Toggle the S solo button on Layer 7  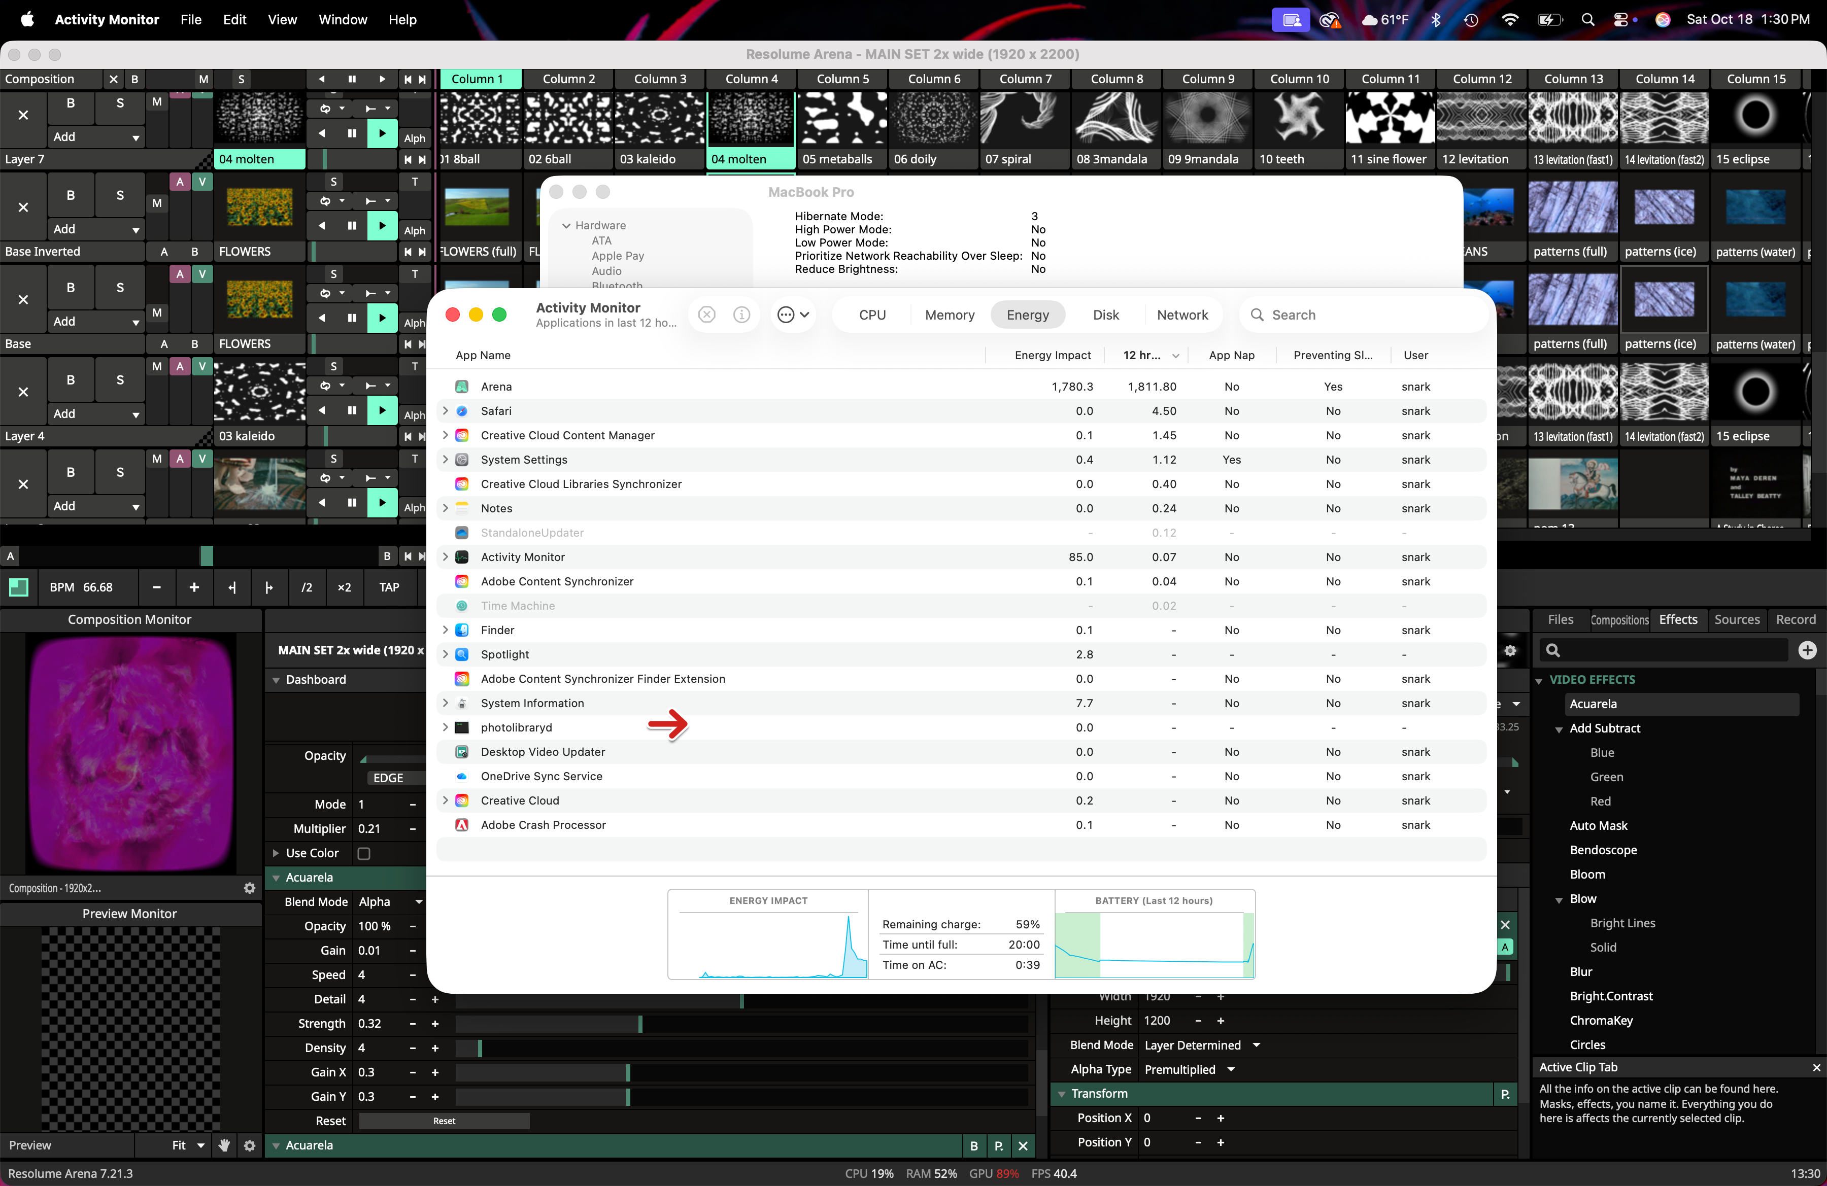tap(120, 103)
